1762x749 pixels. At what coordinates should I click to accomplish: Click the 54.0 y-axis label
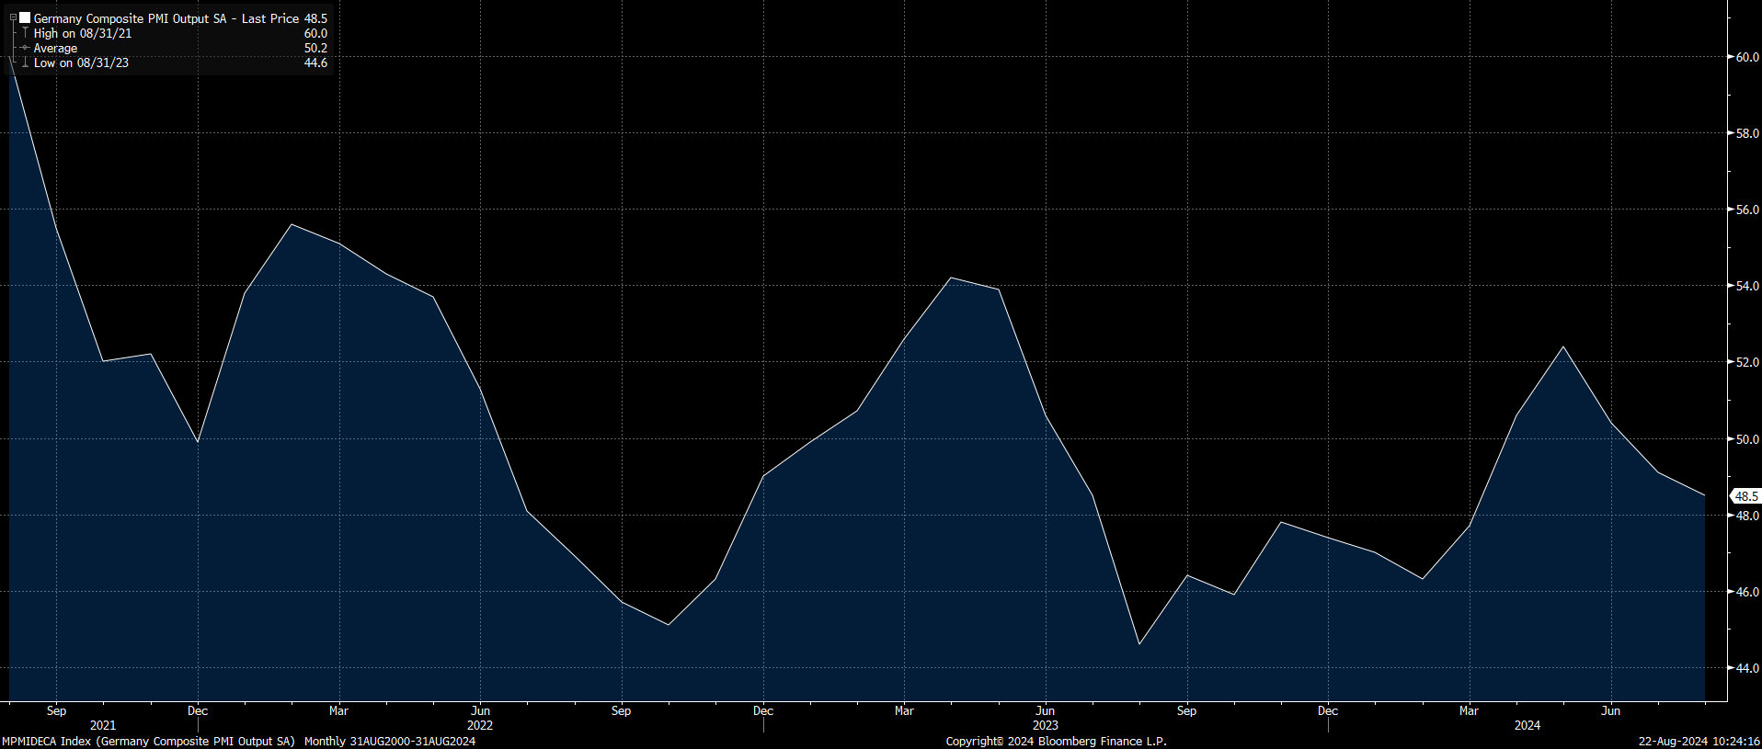(1747, 286)
